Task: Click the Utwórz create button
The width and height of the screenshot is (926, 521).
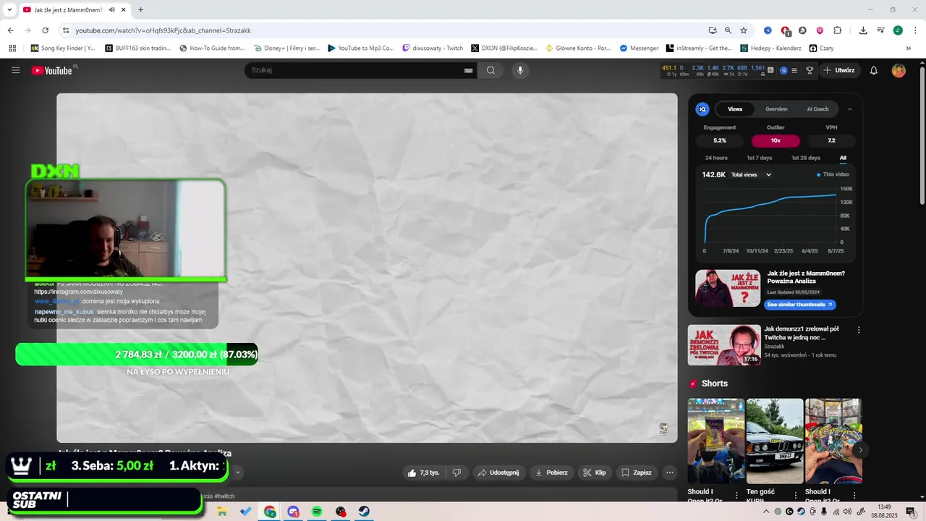Action: 838,70
